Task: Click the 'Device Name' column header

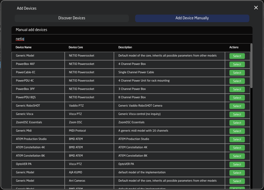Action: click(x=24, y=47)
